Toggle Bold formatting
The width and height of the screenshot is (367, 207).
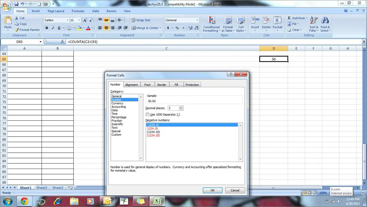47,28
